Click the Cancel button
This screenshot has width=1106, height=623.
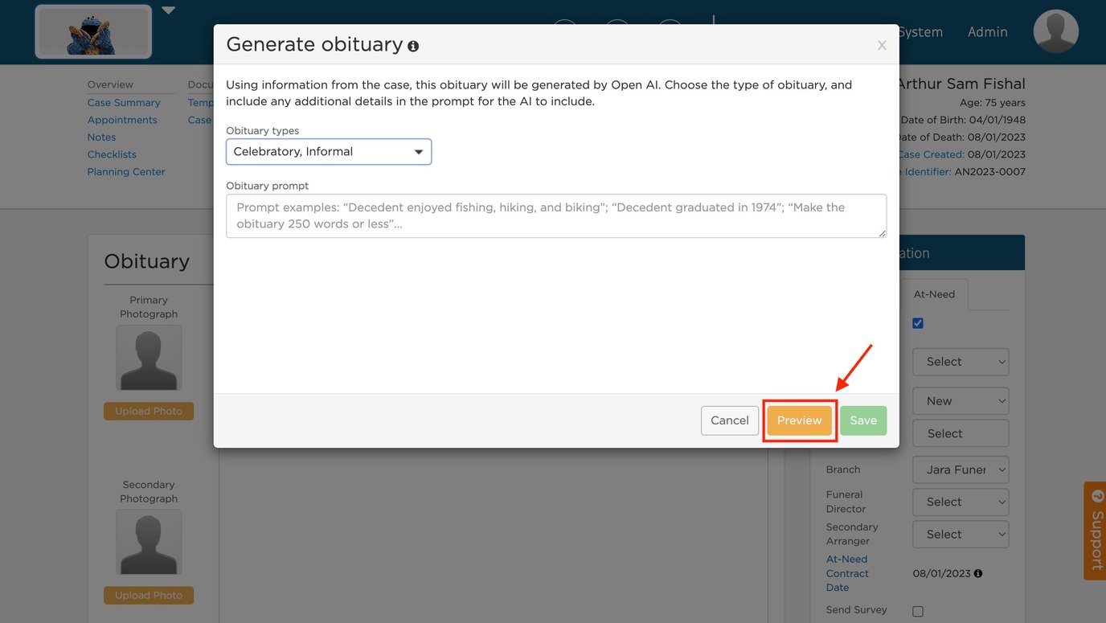[729, 420]
